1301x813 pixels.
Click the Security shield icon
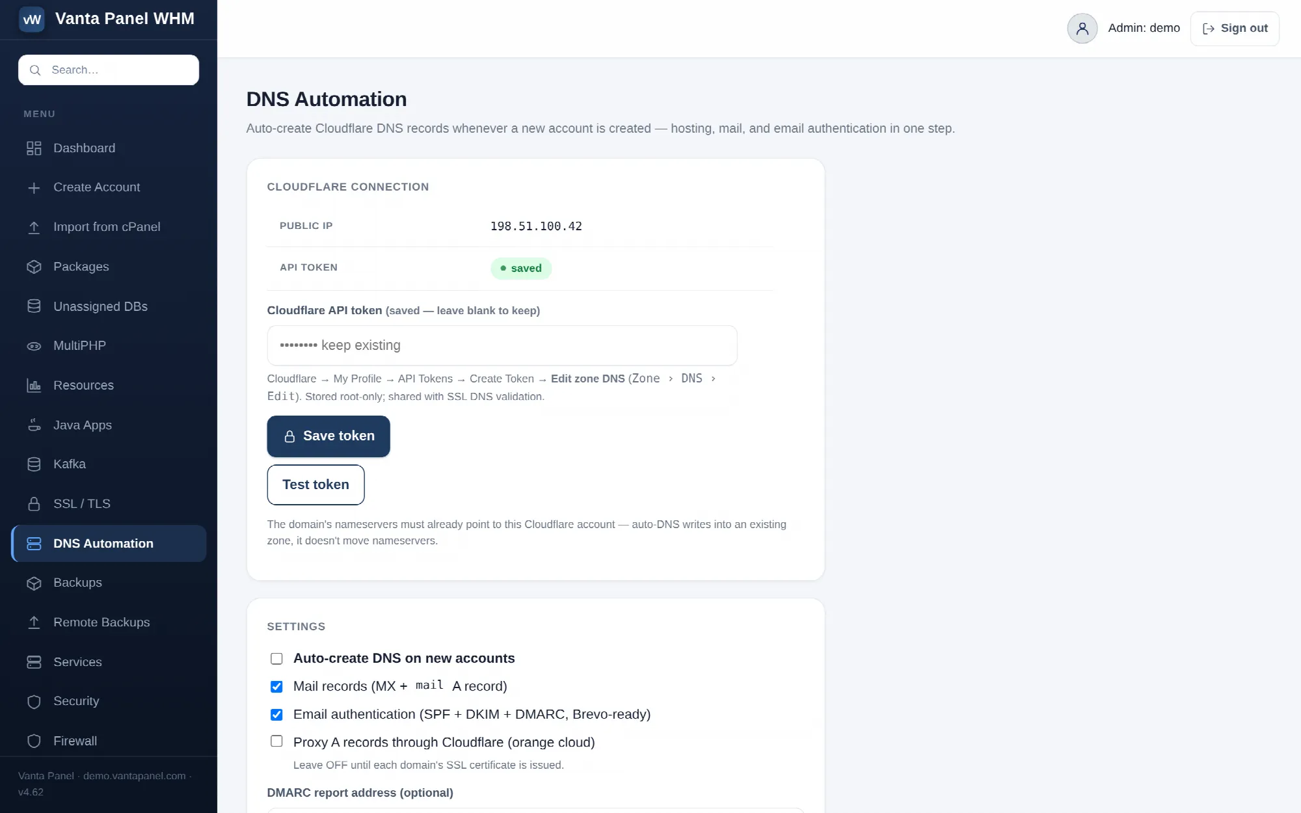pyautogui.click(x=34, y=702)
